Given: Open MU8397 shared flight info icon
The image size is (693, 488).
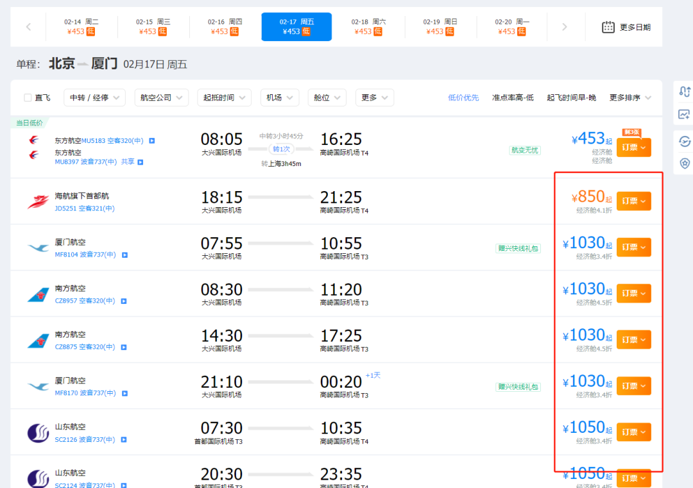Looking at the screenshot, I should pyautogui.click(x=140, y=162).
